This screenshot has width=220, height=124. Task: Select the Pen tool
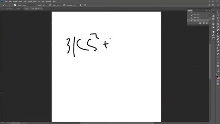tap(218, 54)
